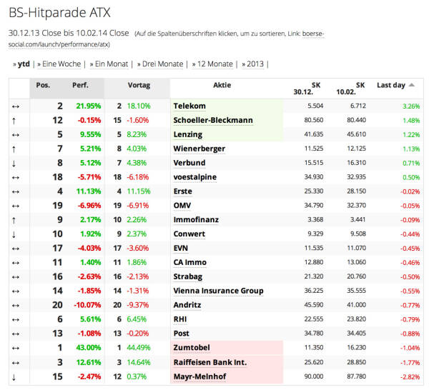The height and width of the screenshot is (390, 429).
Task: Open the Mayr-Melnhof stock link
Action: tap(199, 376)
